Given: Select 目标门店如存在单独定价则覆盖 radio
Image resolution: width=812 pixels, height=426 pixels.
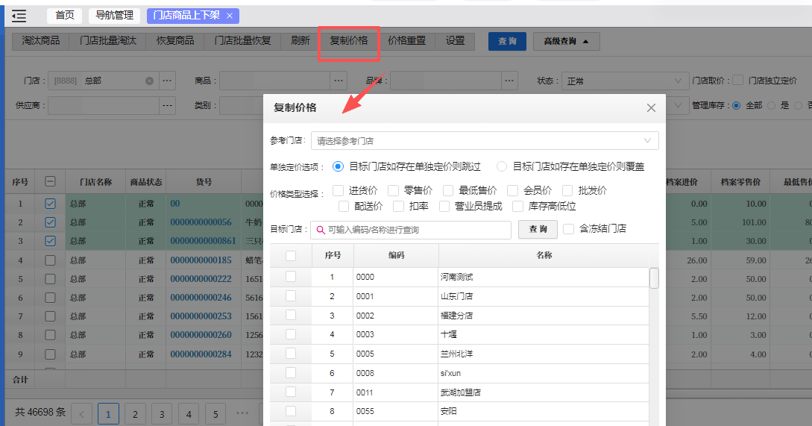Looking at the screenshot, I should 501,166.
